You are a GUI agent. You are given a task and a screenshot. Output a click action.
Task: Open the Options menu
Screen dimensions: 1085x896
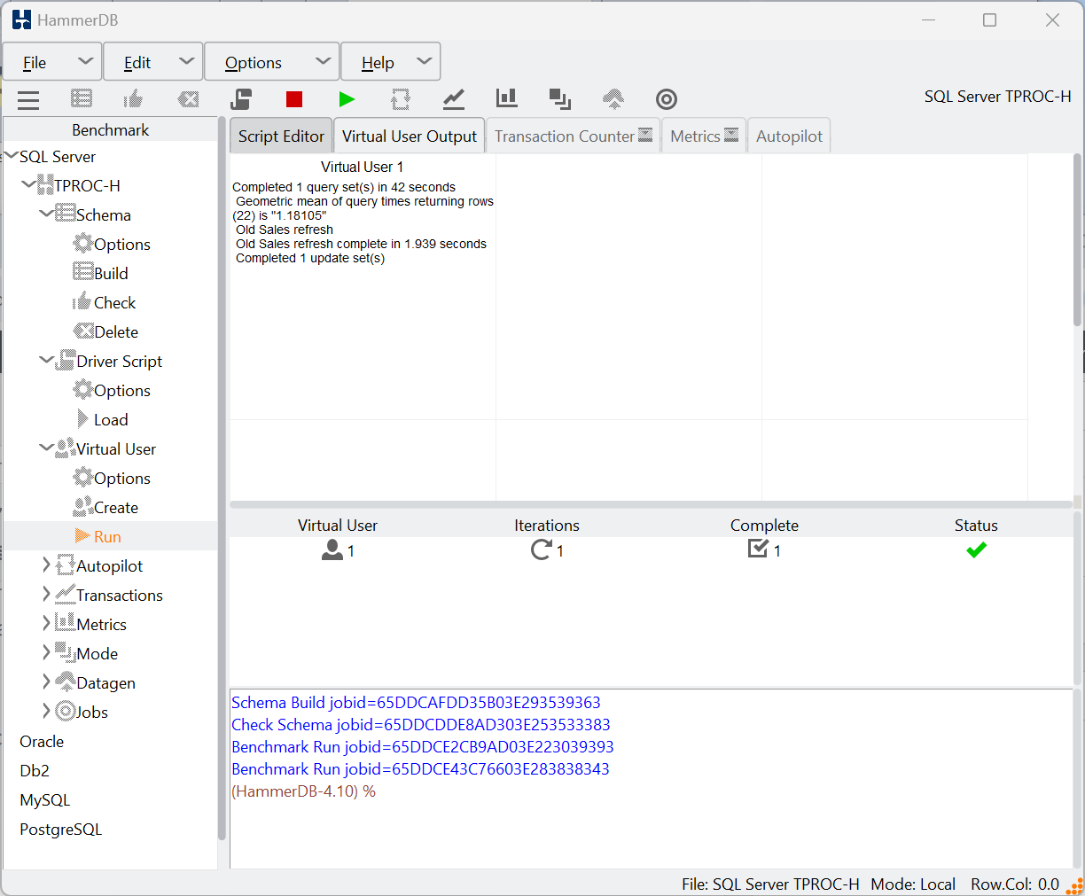click(272, 62)
